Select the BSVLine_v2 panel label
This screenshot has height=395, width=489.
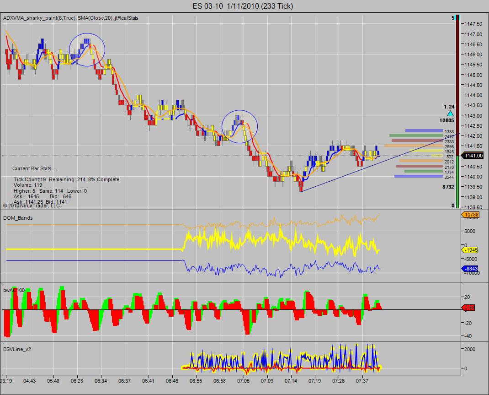pos(17,349)
